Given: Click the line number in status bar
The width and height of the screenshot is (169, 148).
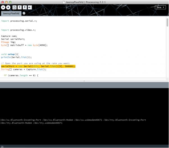Looking at the screenshot, I should click(2, 146).
